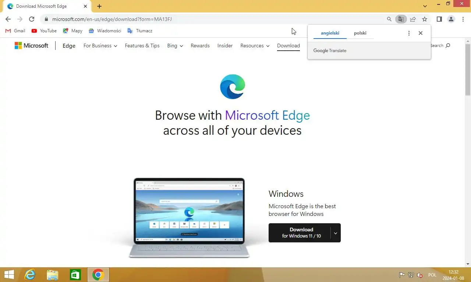Click the site Search magnifier
The height and width of the screenshot is (282, 471).
(448, 46)
